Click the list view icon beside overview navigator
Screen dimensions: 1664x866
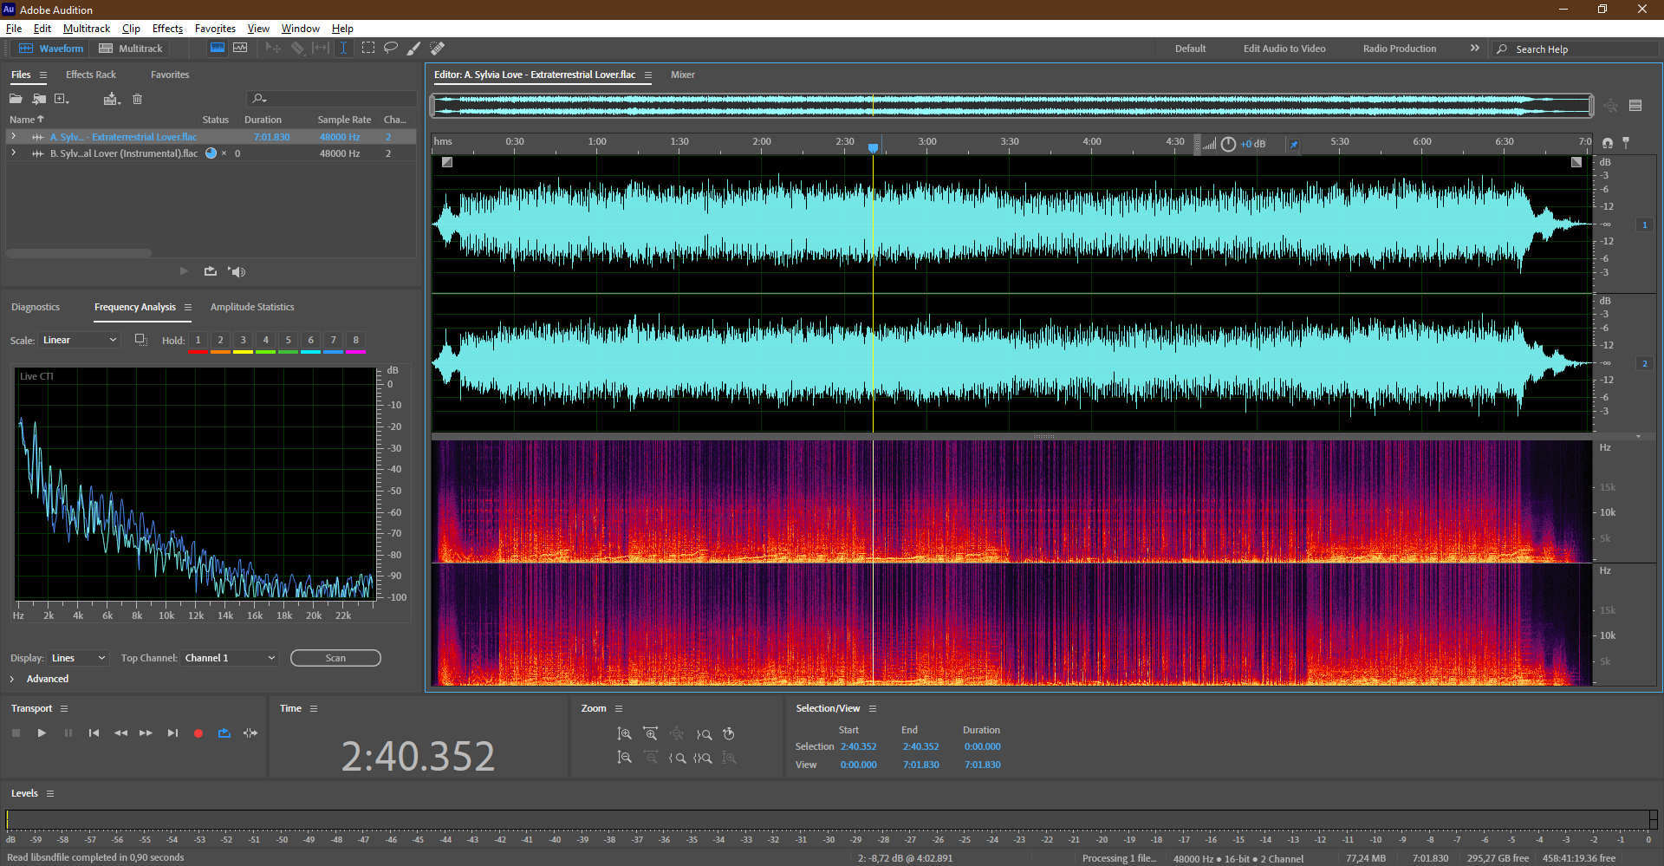point(1635,106)
